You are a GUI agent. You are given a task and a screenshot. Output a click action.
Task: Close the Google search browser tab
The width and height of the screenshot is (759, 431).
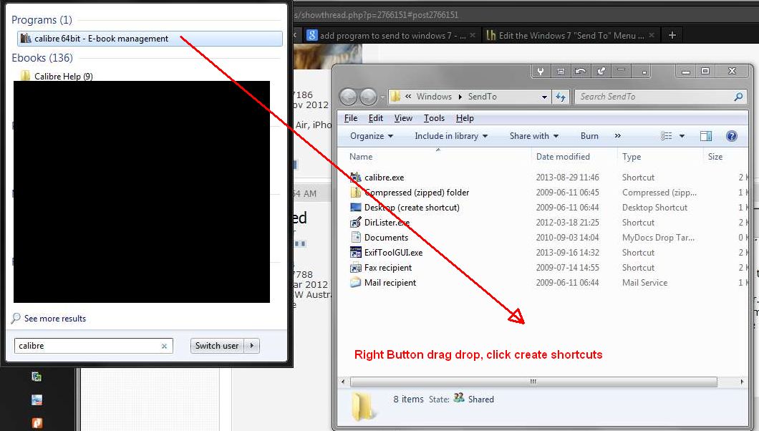pos(473,35)
